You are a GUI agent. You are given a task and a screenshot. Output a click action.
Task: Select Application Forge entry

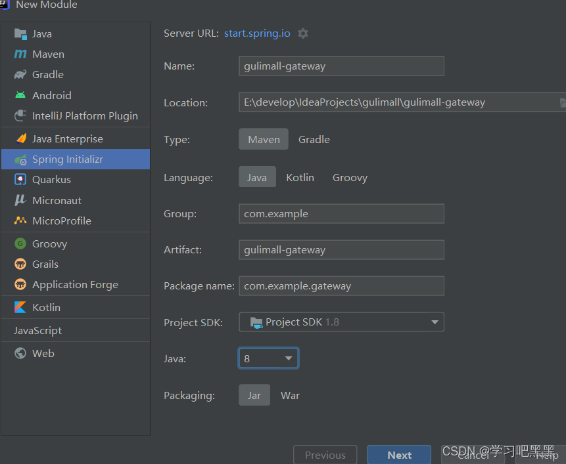point(76,285)
